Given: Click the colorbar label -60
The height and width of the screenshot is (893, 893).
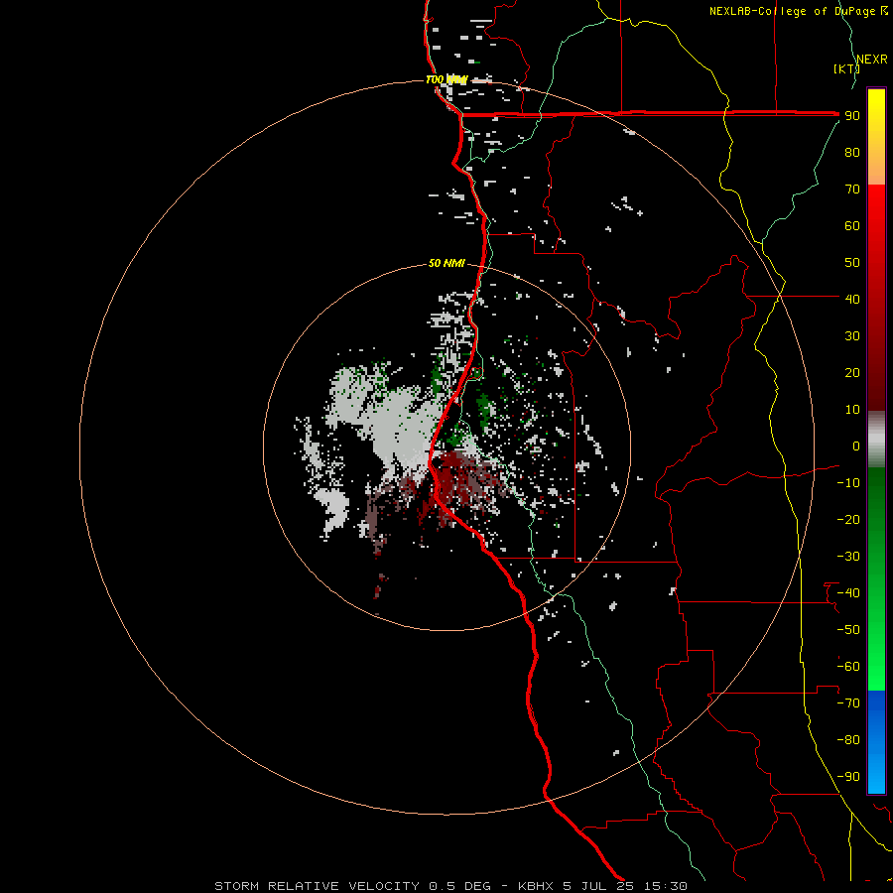Looking at the screenshot, I should click(x=848, y=667).
